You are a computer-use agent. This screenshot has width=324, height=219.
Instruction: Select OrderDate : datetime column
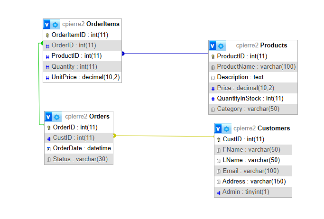point(79,148)
